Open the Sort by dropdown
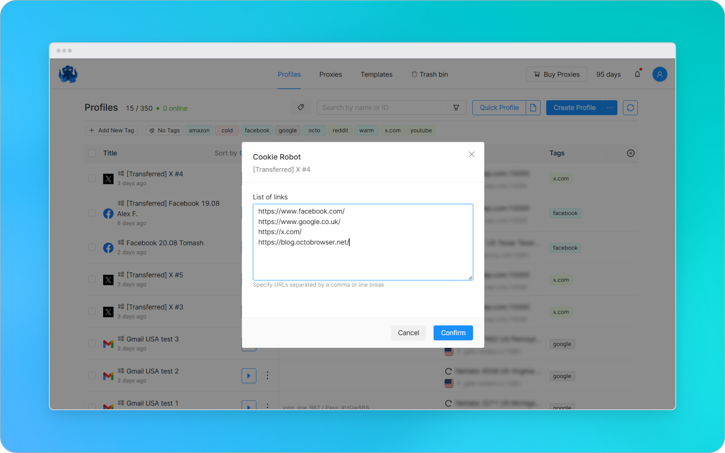Screen dimensions: 725x453 pyautogui.click(x=227, y=153)
